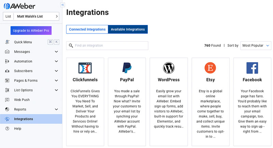Click the Web Push icon
The image size is (273, 148).
[x=7, y=100]
